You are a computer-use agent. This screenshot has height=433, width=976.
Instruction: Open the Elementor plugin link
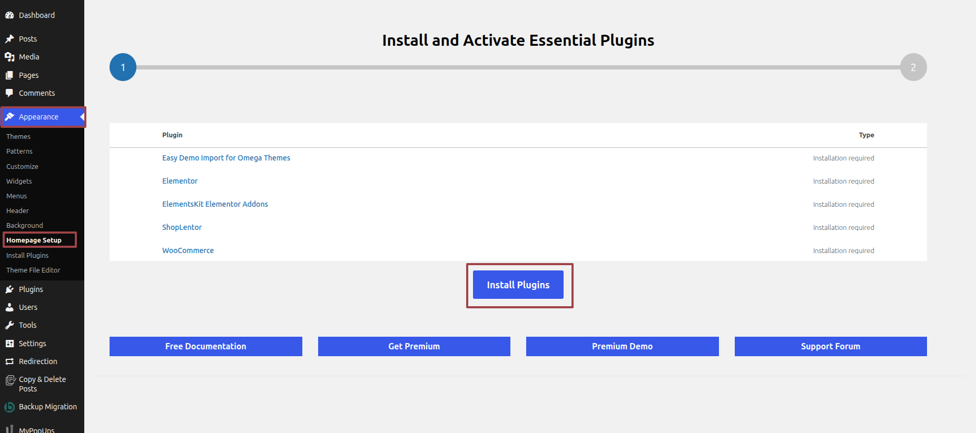180,181
